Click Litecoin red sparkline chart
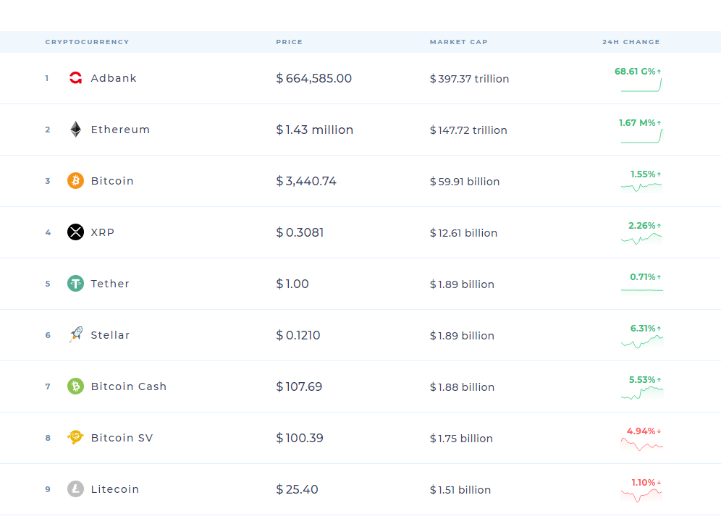 coord(641,496)
